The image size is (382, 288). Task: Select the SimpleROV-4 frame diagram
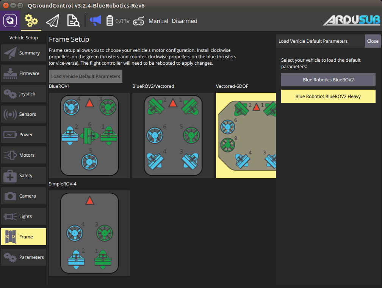click(89, 233)
